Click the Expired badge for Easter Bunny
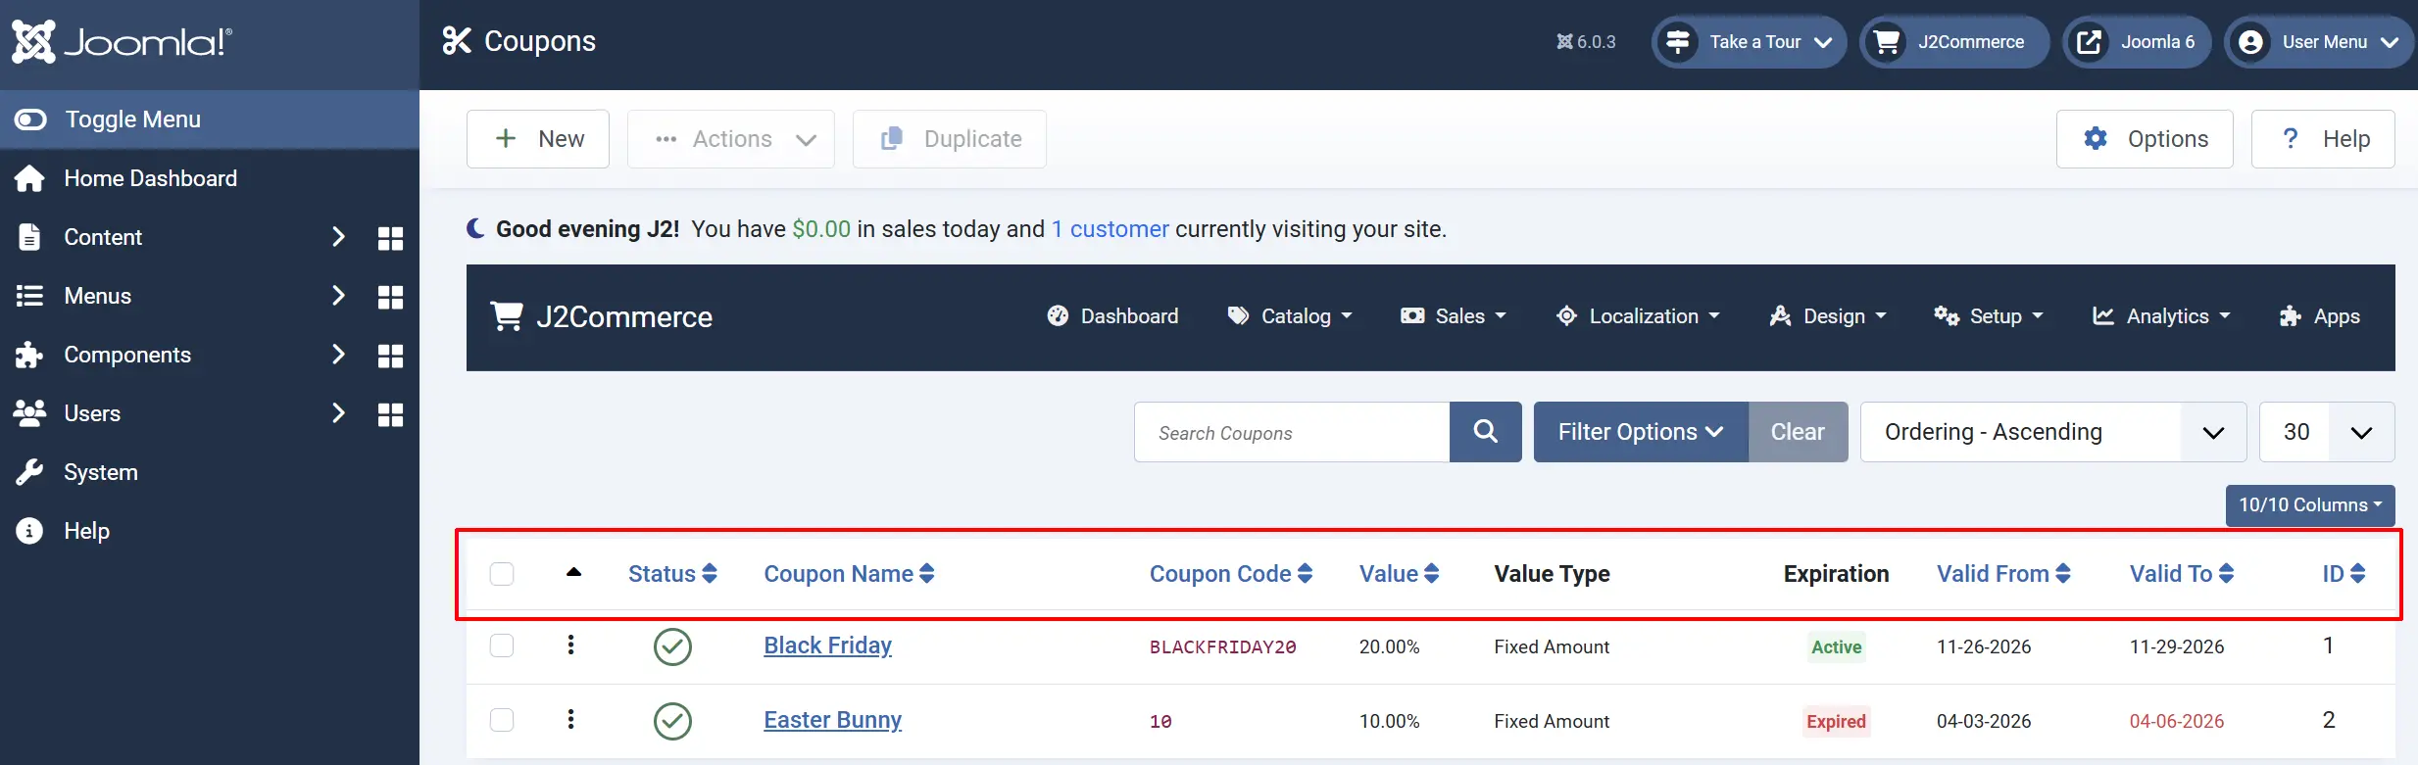2418x765 pixels. tap(1836, 722)
